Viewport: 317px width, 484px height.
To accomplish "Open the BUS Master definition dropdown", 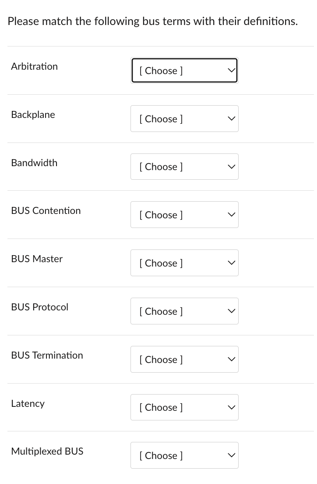I will click(x=184, y=263).
